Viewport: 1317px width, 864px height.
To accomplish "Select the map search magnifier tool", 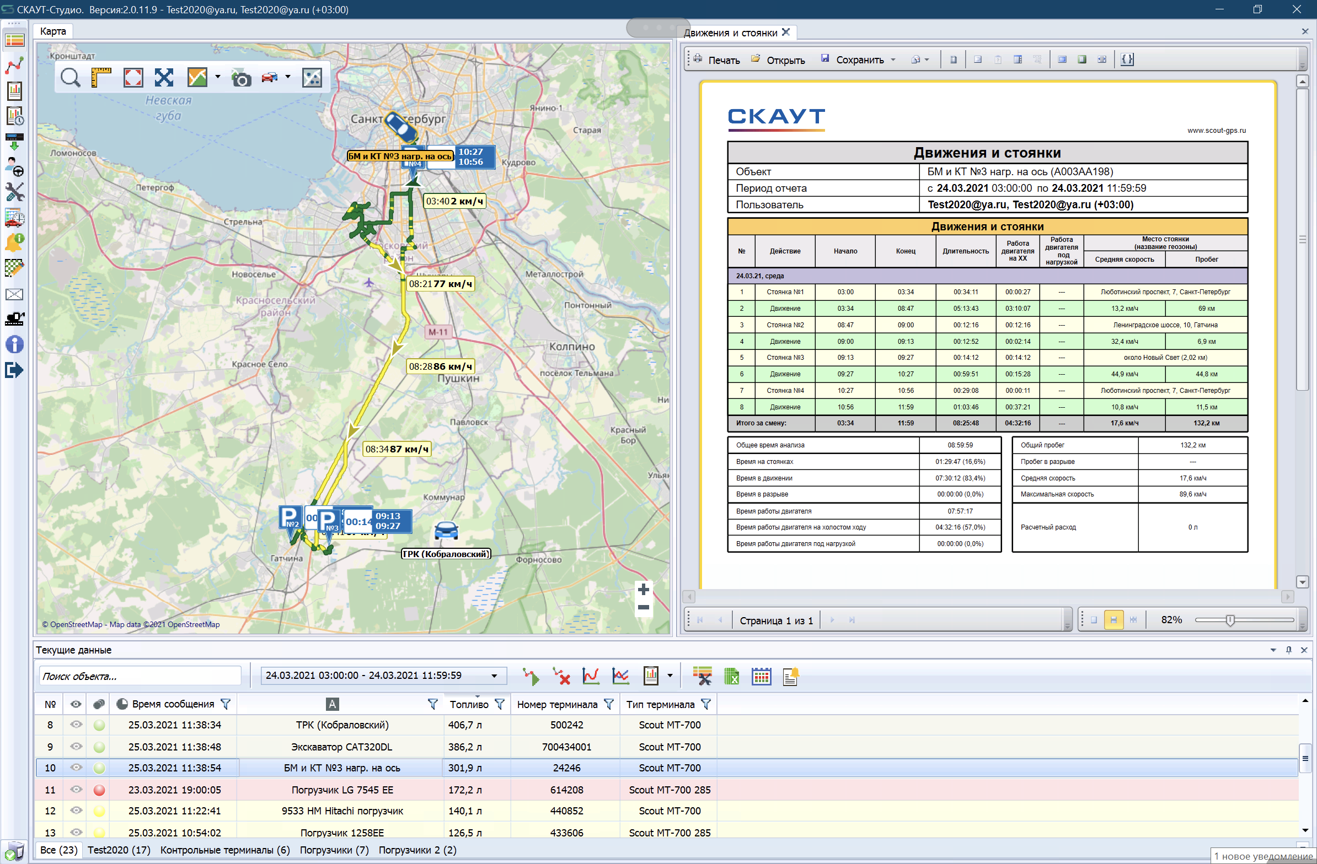I will 70,77.
